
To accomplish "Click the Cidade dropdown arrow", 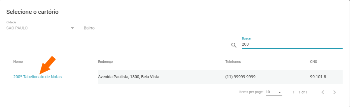I will pyautogui.click(x=72, y=28).
